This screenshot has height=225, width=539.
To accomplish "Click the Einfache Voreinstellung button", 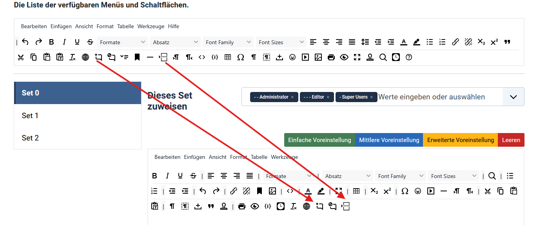I will coord(319,140).
